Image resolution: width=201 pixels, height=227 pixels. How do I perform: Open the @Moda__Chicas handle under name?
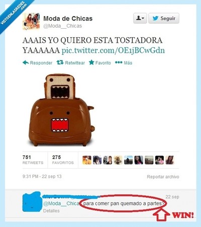(x=63, y=26)
